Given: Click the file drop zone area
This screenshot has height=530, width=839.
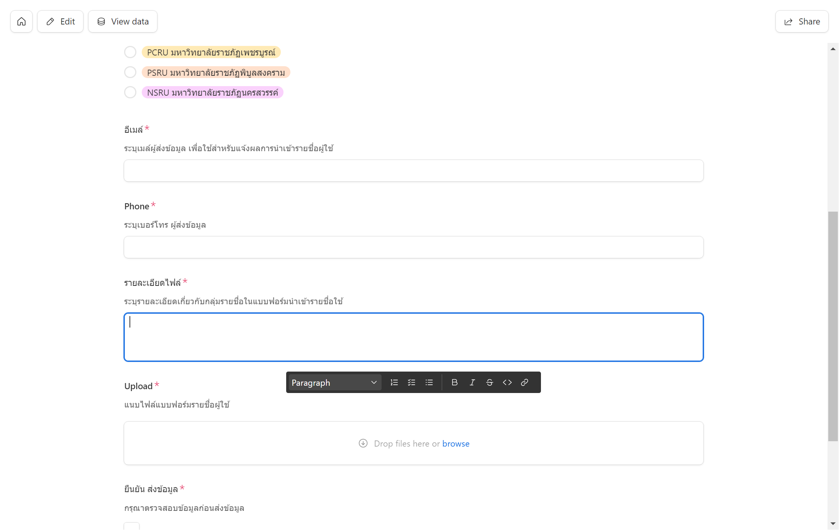Looking at the screenshot, I should point(414,444).
